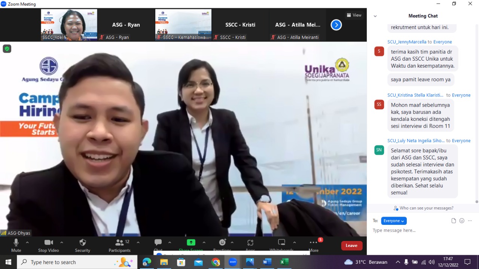The image size is (479, 269).
Task: Open Microsoft Excel from taskbar
Action: (x=284, y=262)
